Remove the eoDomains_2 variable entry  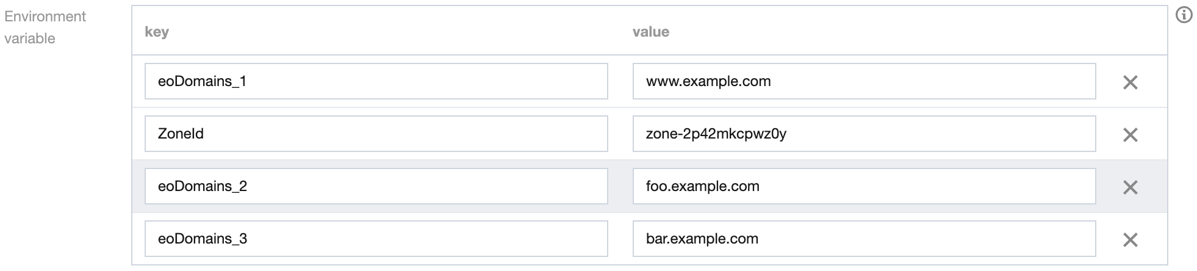click(x=1130, y=187)
